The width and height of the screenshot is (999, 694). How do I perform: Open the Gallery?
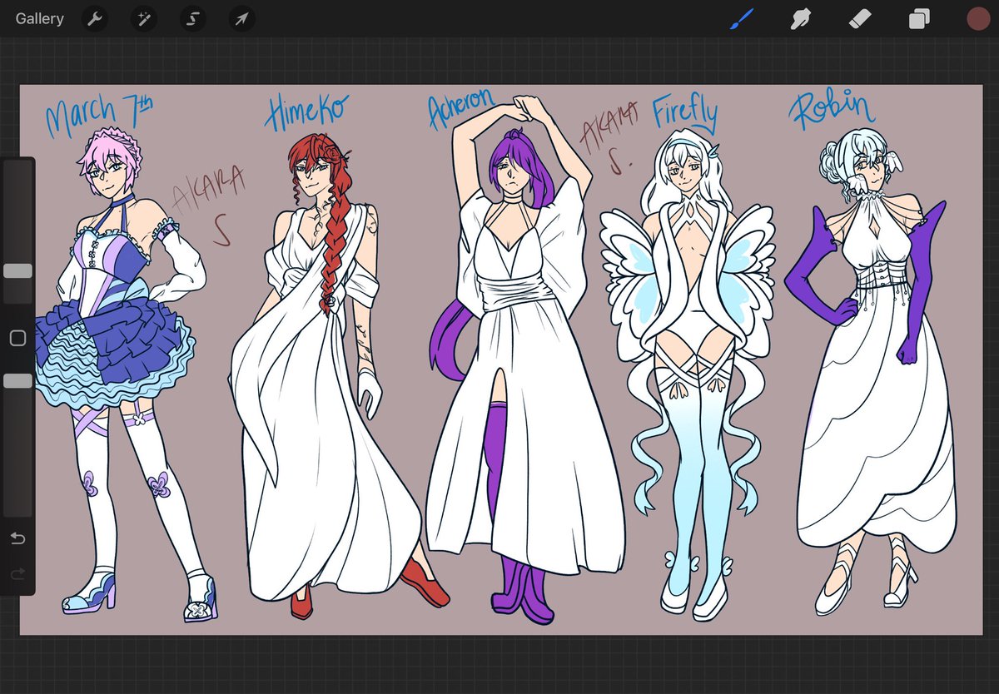[x=39, y=18]
